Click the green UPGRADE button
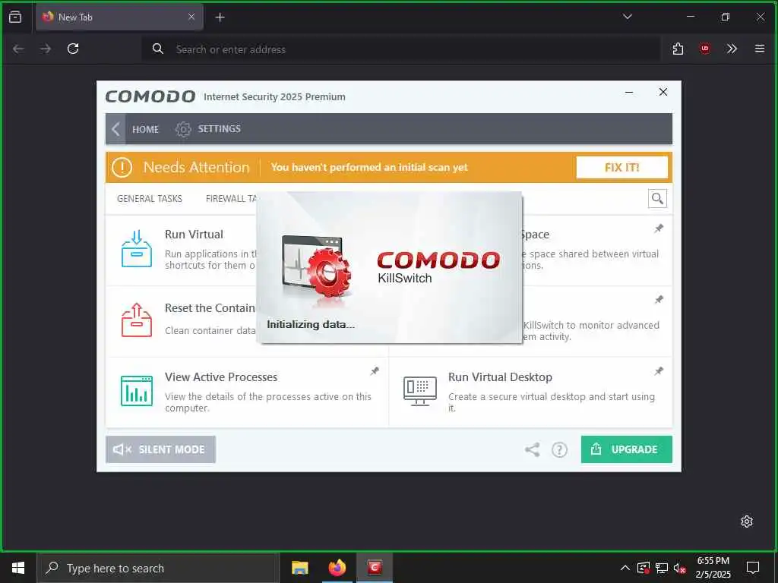 (x=626, y=449)
